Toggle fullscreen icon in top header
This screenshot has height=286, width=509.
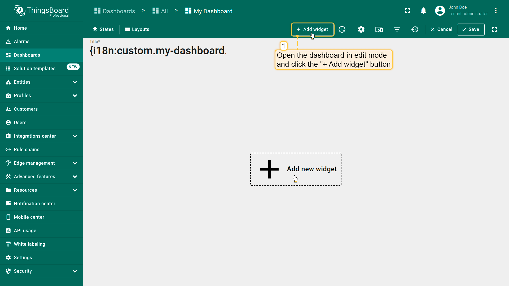pos(407,11)
